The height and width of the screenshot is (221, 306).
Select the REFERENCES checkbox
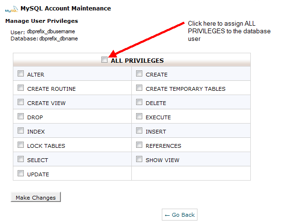pyautogui.click(x=139, y=145)
